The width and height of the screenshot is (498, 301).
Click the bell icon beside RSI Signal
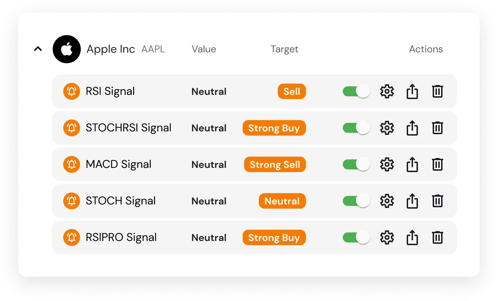pos(71,91)
